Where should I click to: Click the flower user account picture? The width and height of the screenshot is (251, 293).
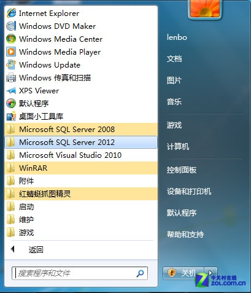click(205, 9)
